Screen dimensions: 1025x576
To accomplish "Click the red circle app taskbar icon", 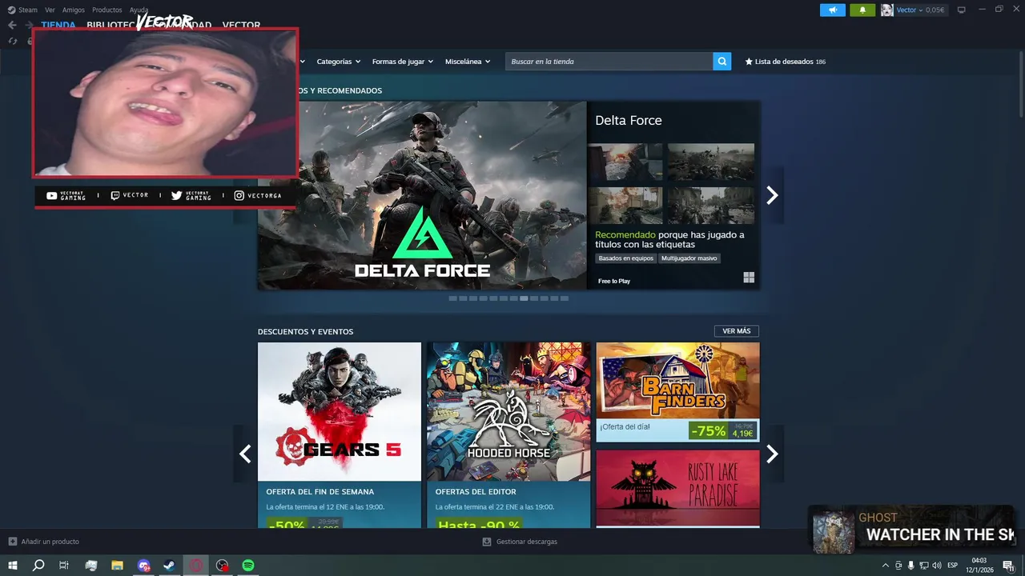I will click(196, 566).
